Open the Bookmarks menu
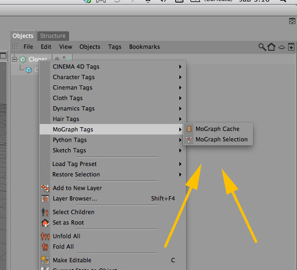This screenshot has height=270, width=297. click(144, 47)
